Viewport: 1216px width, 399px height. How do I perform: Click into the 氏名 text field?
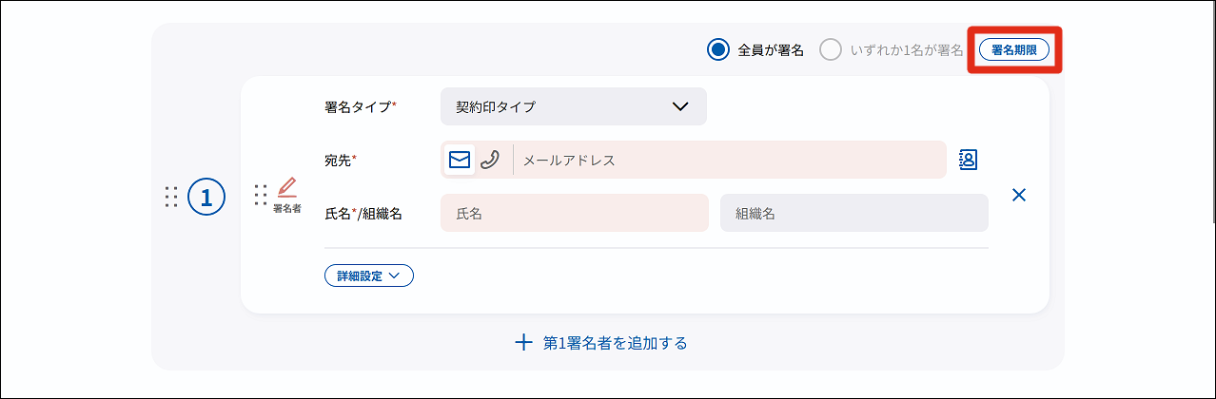(x=575, y=214)
